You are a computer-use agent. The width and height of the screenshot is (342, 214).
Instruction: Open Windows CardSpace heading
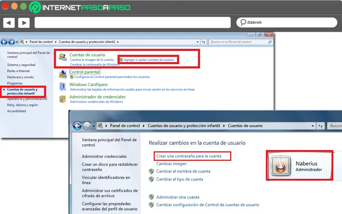click(88, 84)
